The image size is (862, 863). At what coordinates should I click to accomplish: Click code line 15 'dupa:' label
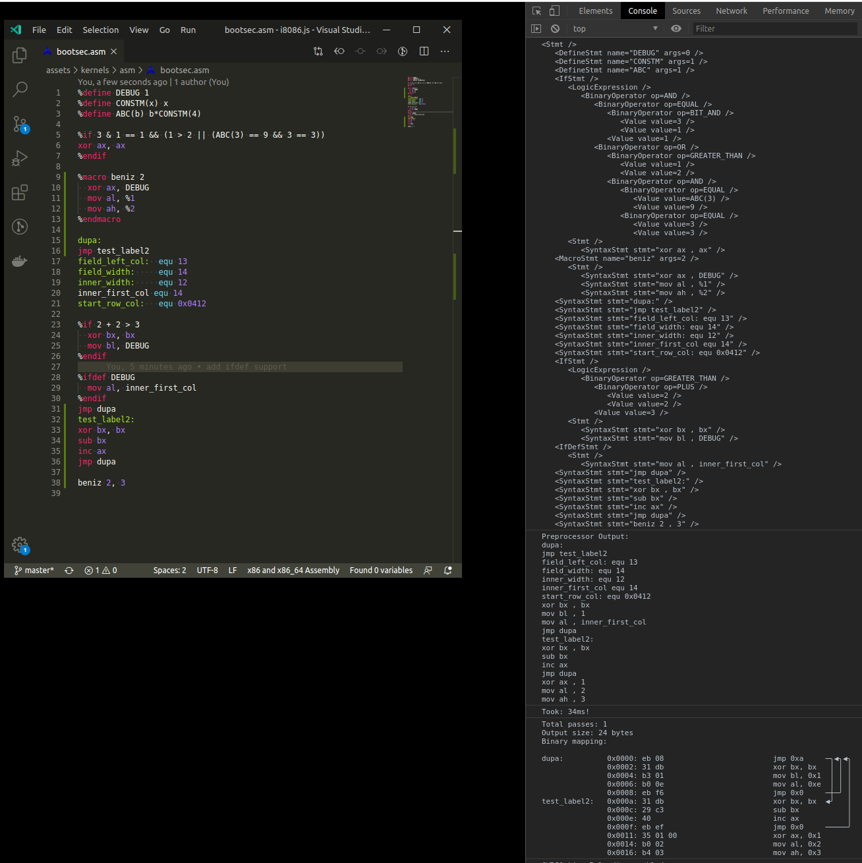[90, 240]
